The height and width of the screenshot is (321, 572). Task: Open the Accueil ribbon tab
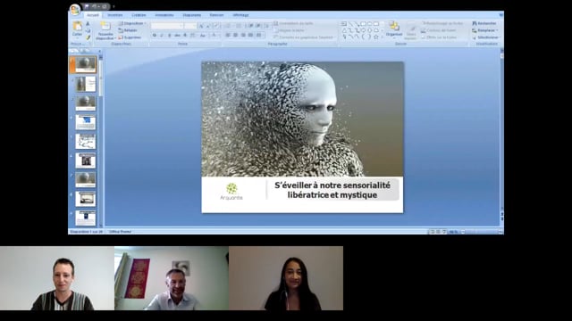coord(92,15)
